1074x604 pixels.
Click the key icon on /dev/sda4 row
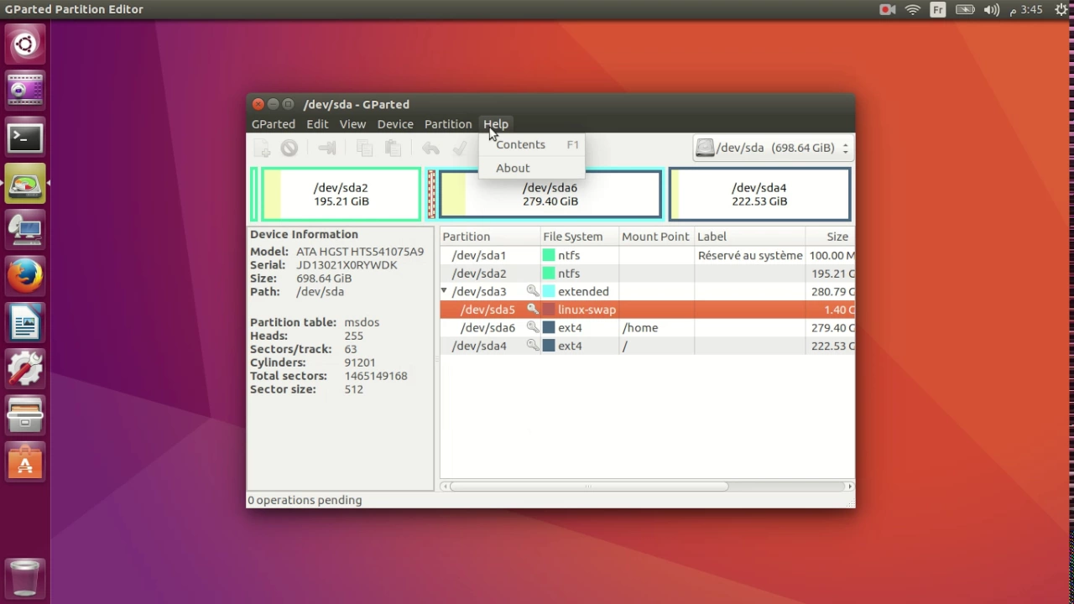click(532, 346)
